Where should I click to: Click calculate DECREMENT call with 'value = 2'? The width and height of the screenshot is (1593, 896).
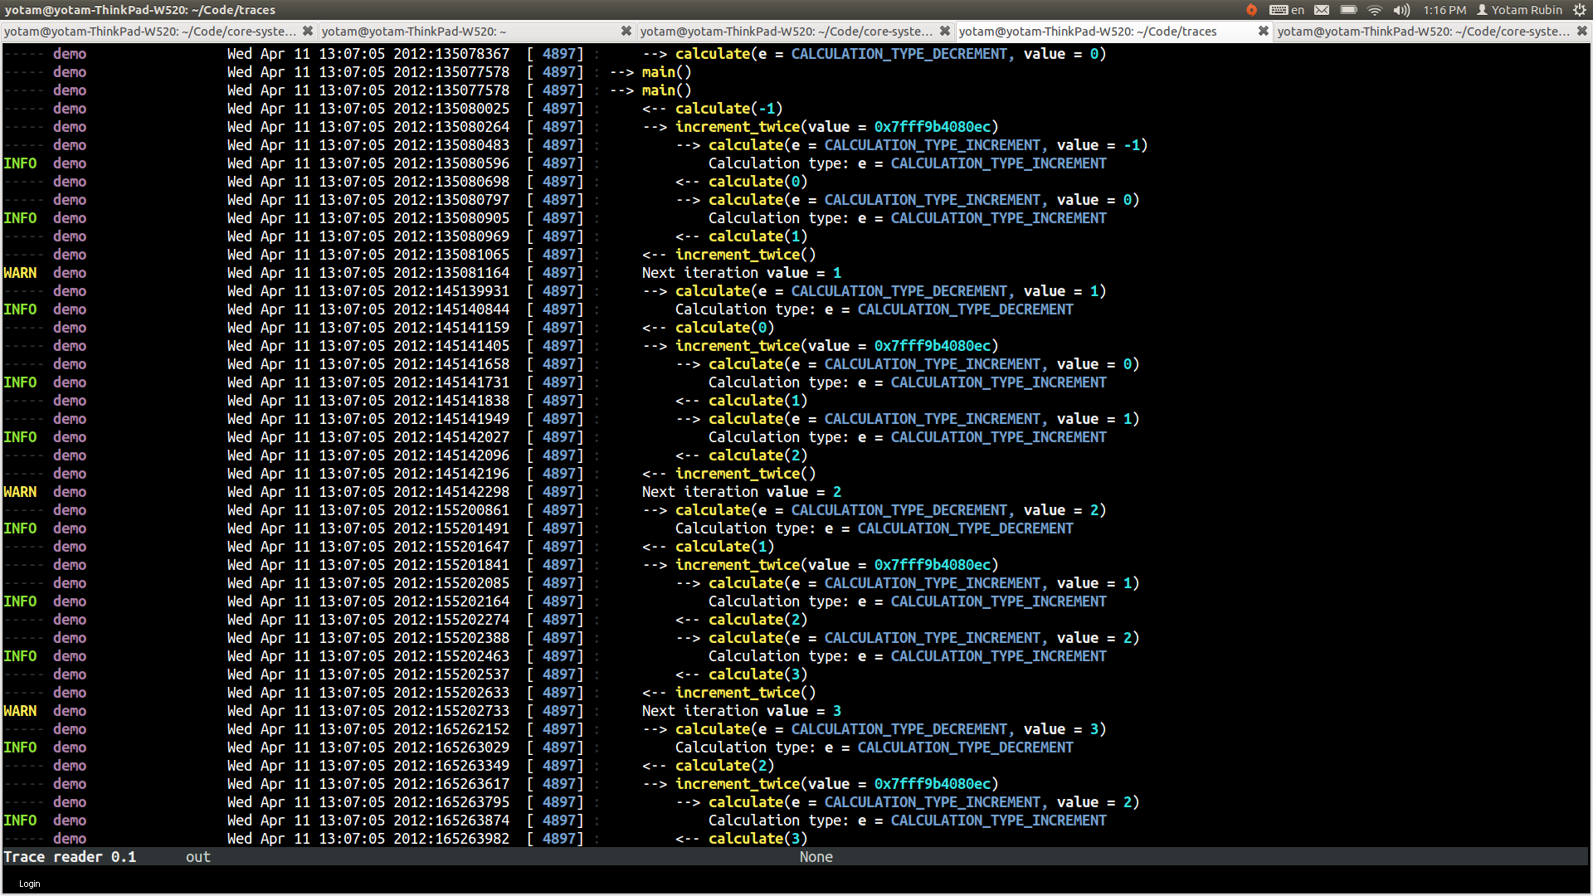coord(874,510)
